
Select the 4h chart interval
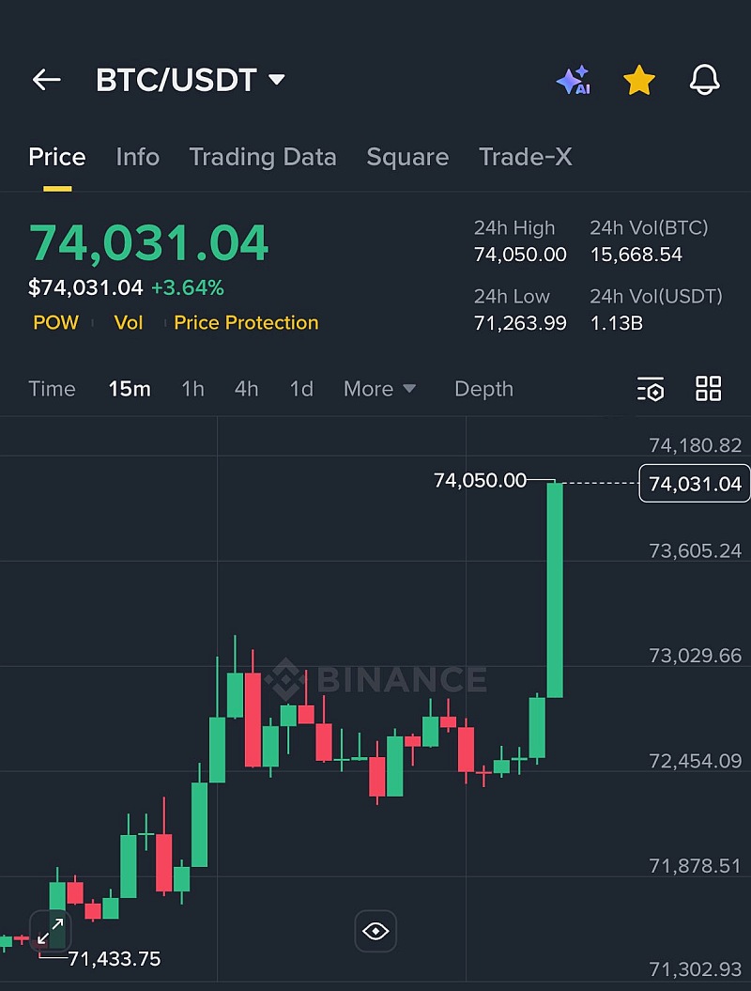point(246,389)
